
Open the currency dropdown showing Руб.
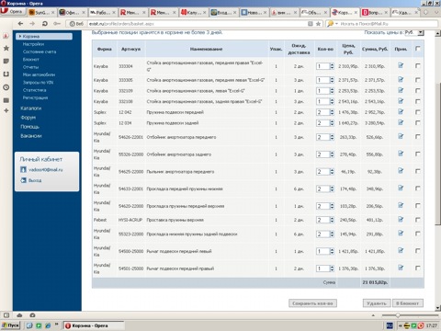[414, 32]
